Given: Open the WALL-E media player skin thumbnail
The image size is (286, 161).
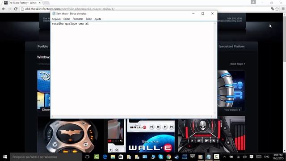Looking at the screenshot, I should click(141, 136).
